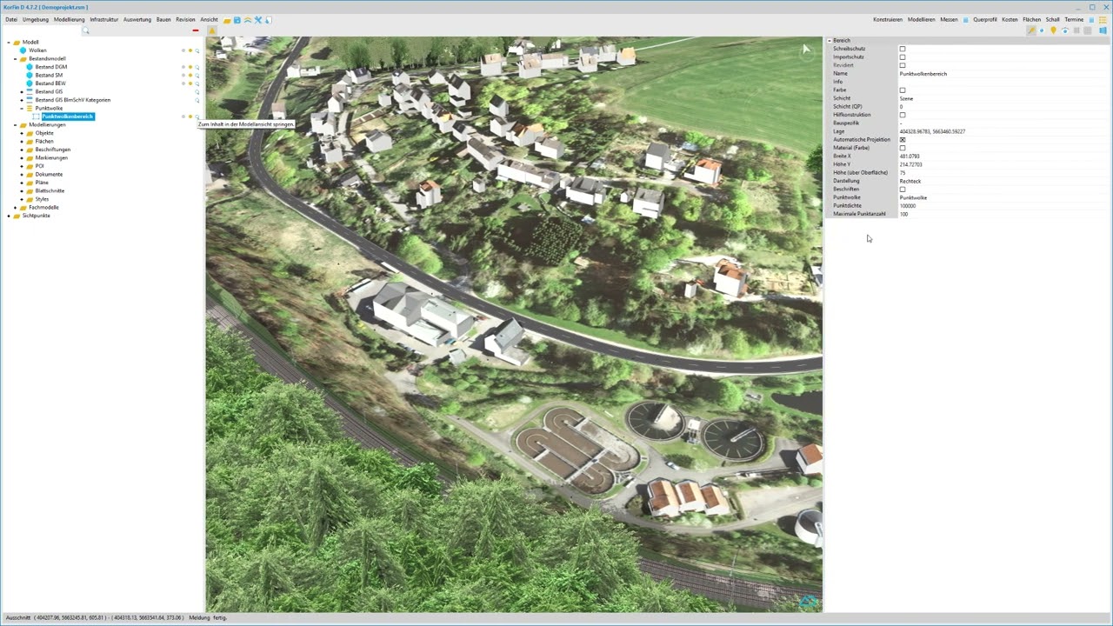The width and height of the screenshot is (1113, 626).
Task: Open the Auswertung menu
Action: (137, 19)
